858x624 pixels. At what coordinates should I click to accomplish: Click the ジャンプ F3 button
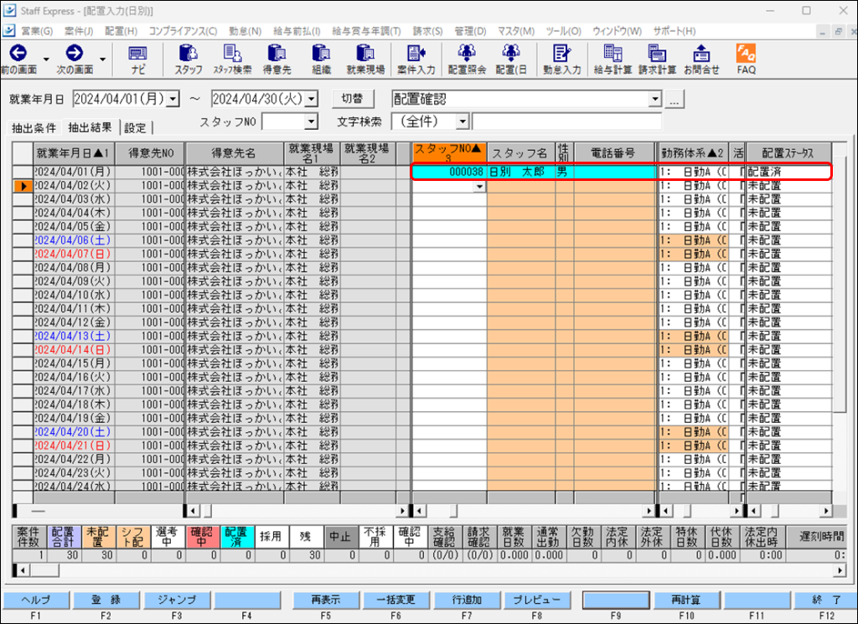click(x=177, y=600)
